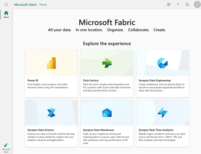Open the Data Factory card title

coord(91,80)
